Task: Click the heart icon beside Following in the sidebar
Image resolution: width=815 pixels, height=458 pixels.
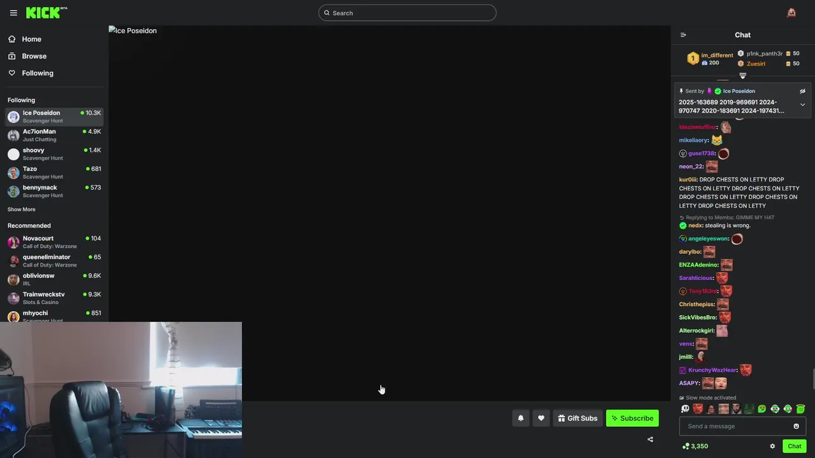Action: [x=12, y=73]
